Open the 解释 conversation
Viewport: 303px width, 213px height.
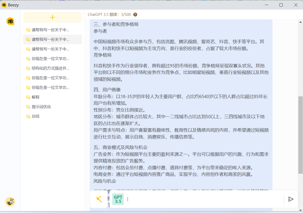[x=52, y=97]
